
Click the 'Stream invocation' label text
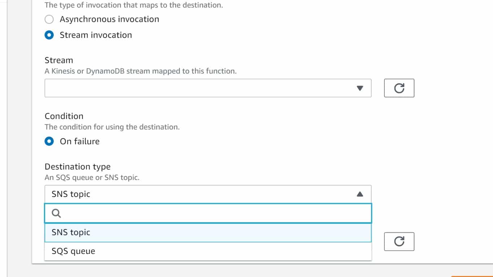coord(96,35)
